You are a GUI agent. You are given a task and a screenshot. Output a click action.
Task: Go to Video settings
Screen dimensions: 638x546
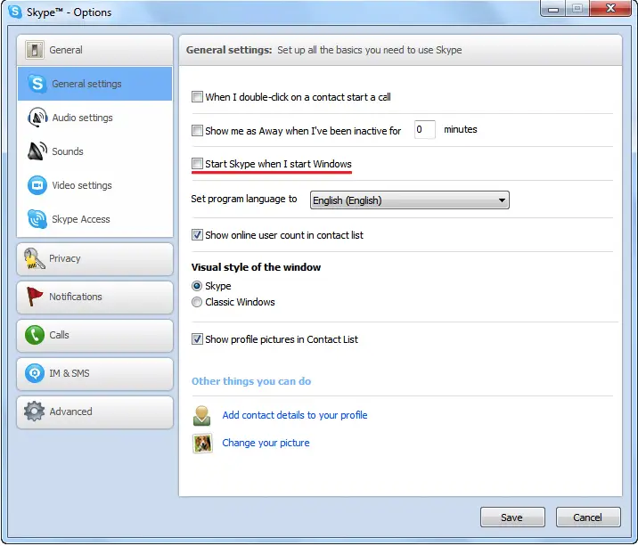tap(94, 185)
